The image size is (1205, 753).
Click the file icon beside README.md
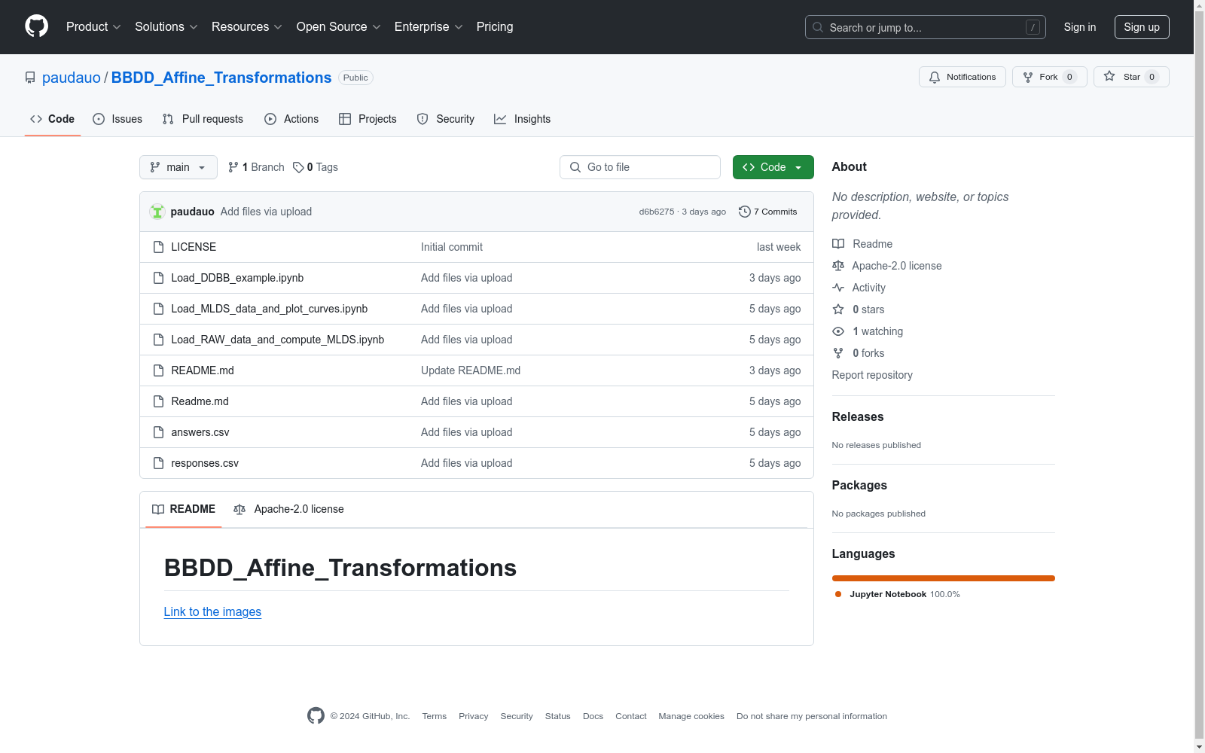pos(158,370)
